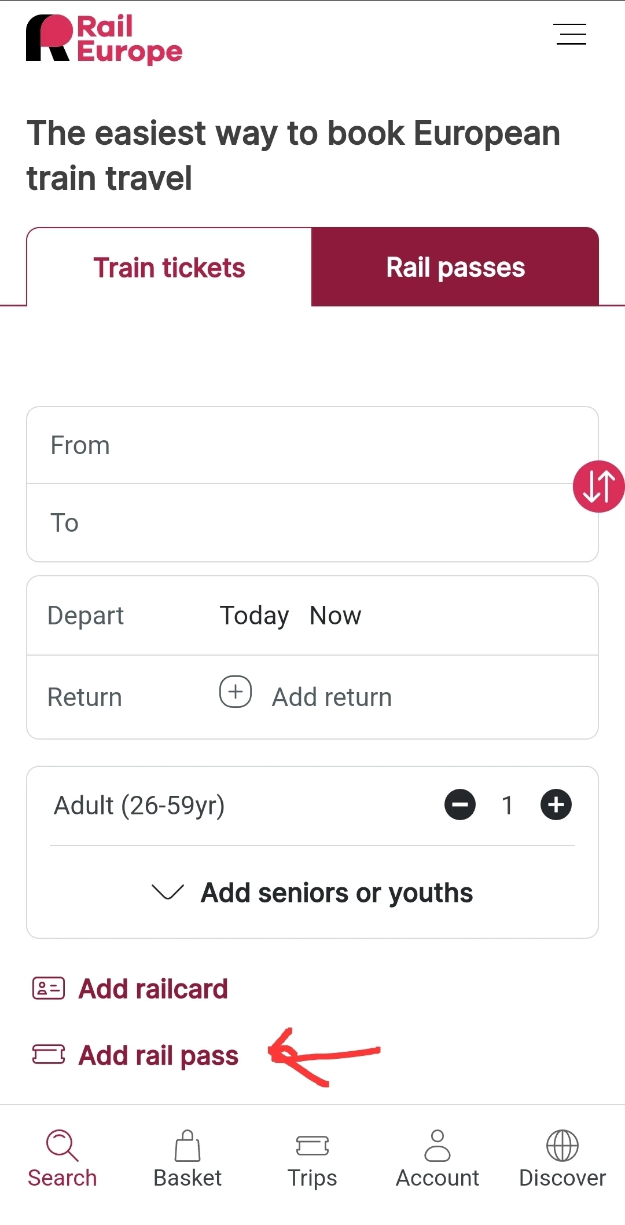Increase adult passenger count
Screen dimensions: 625x1225
point(556,805)
